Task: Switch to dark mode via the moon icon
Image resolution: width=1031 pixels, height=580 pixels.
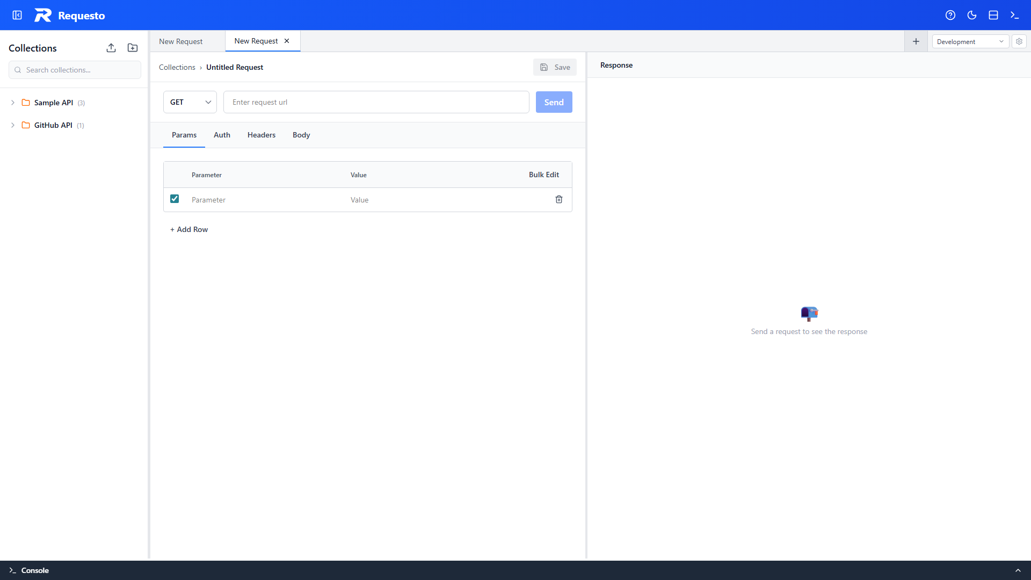Action: click(x=972, y=15)
